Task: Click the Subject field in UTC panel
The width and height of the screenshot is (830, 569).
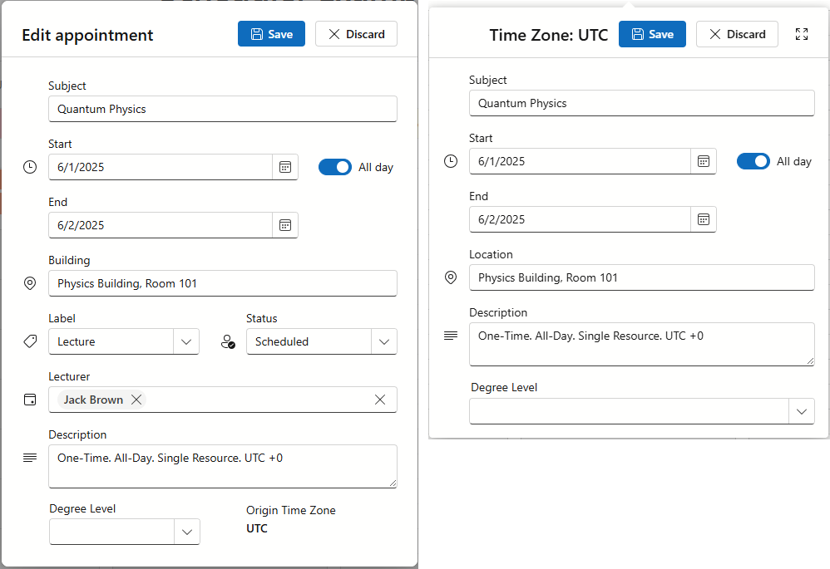Action: pos(641,103)
